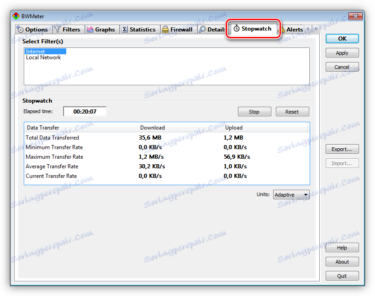Switch to the Firewall tab
The width and height of the screenshot is (375, 296).
pos(179,29)
